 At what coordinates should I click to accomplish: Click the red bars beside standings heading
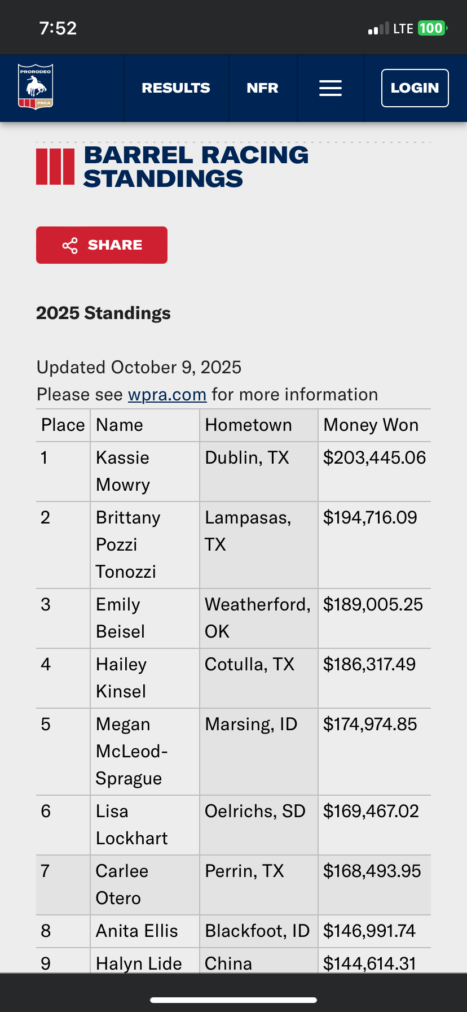coord(55,167)
